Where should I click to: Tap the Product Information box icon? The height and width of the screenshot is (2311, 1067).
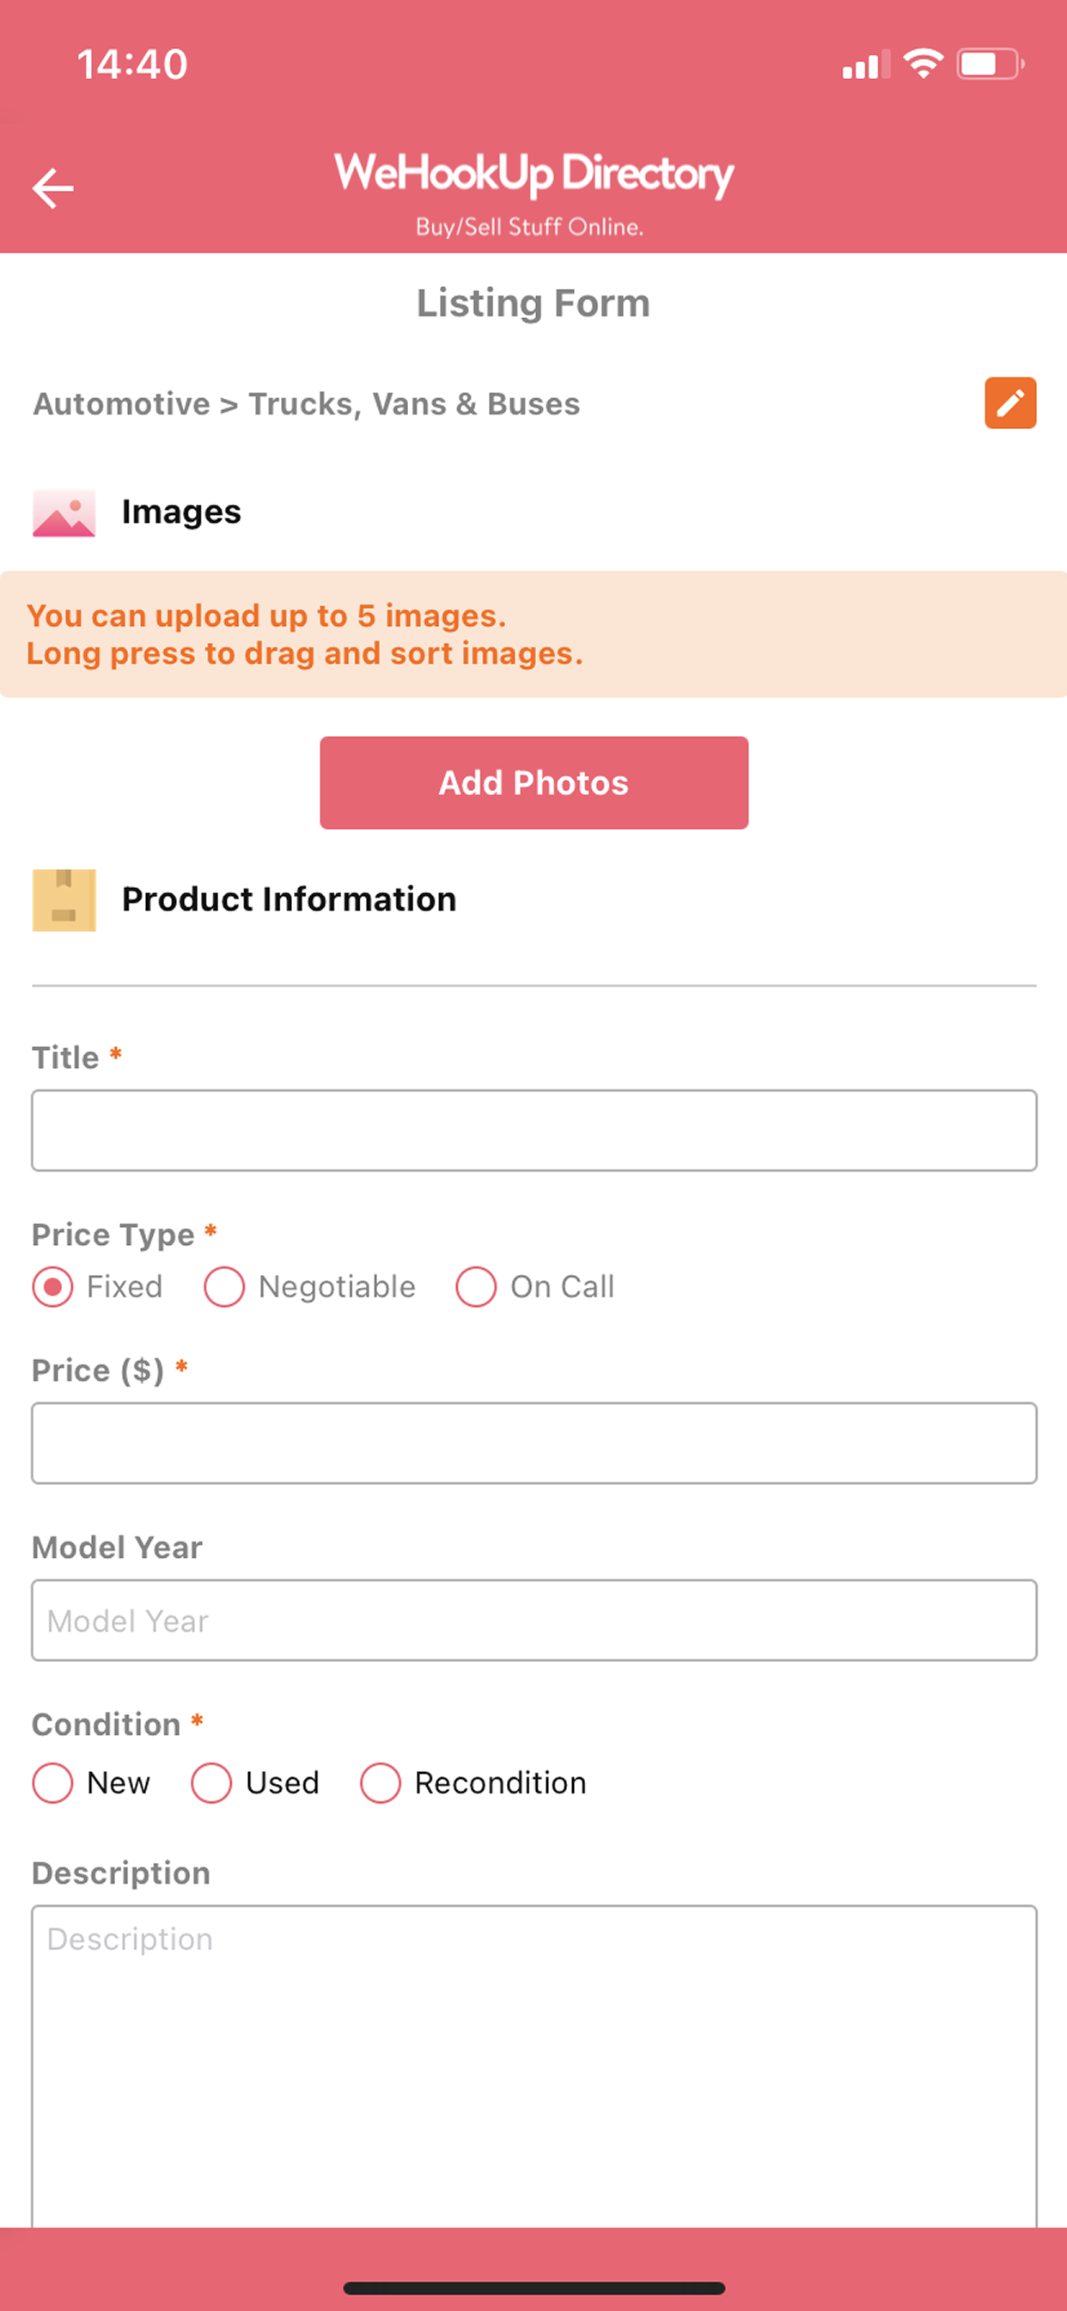(x=64, y=900)
